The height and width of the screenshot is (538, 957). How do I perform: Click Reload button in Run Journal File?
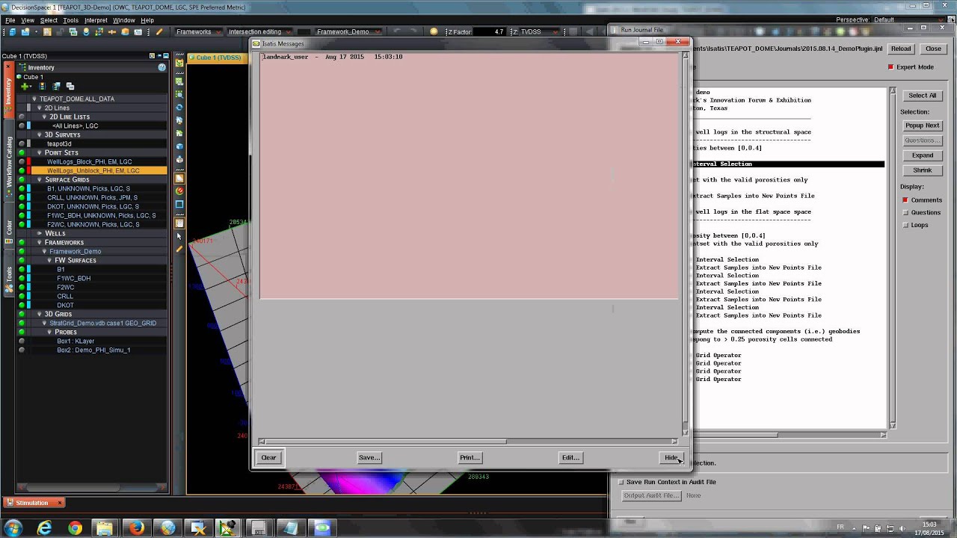[x=901, y=49]
